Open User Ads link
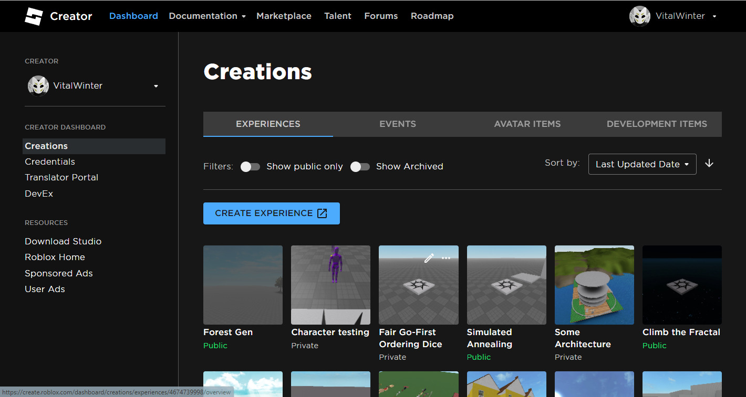746x397 pixels. (45, 289)
